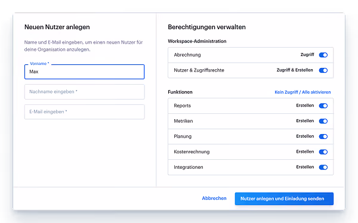
Task: Click the Workspace-Administration label
Action: 197,41
